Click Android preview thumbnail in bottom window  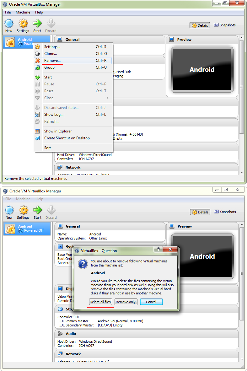[202, 256]
